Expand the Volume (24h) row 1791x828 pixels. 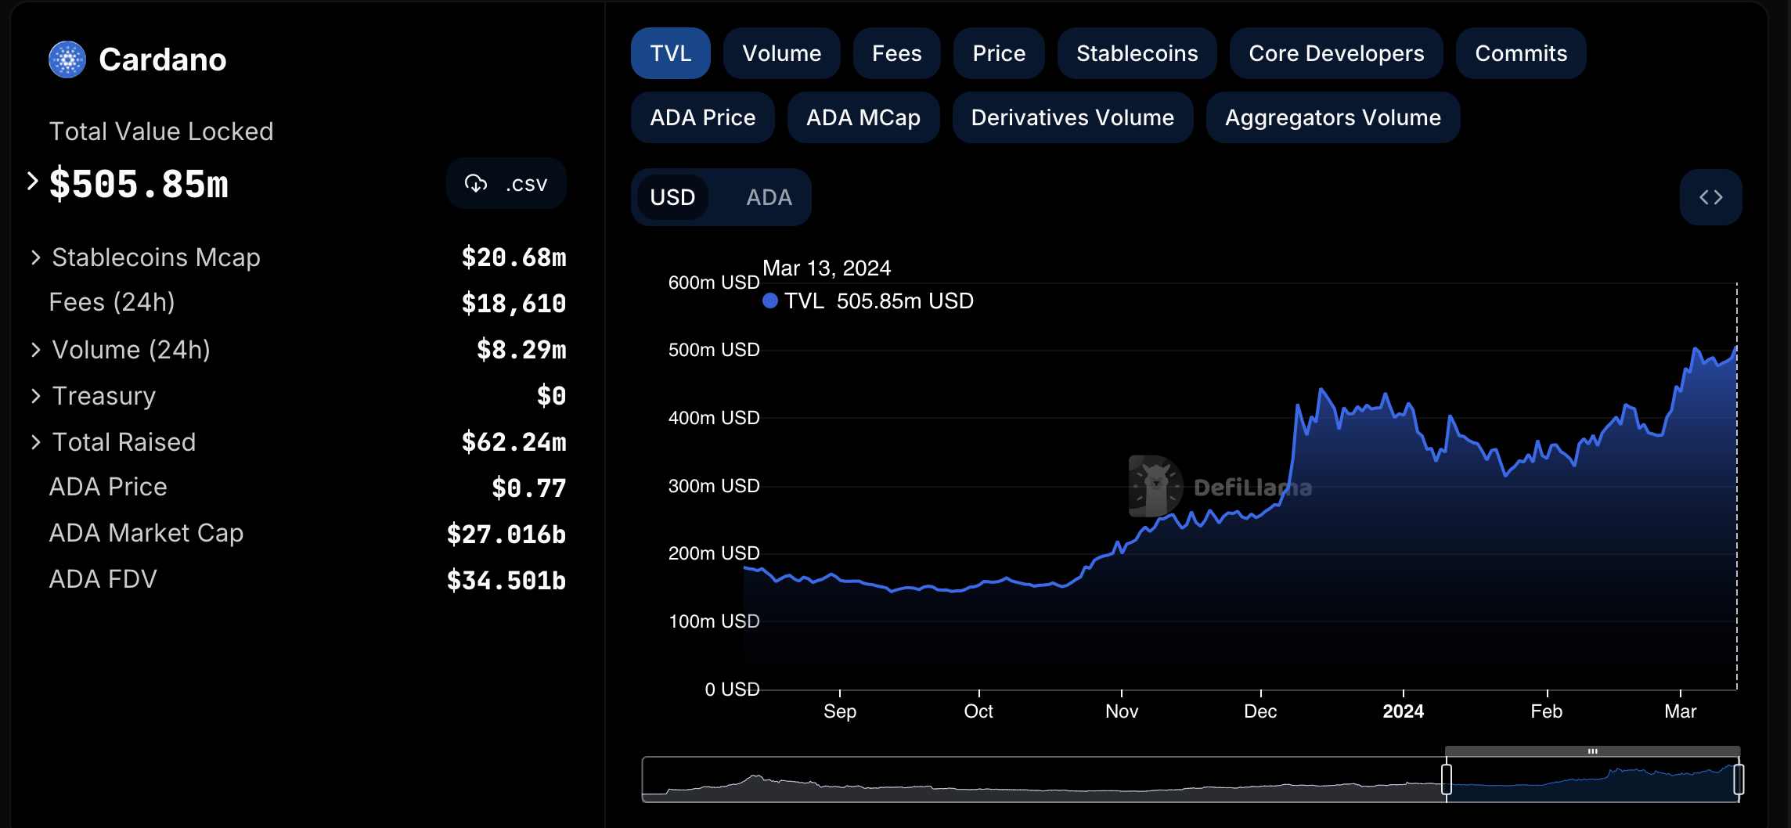[35, 350]
